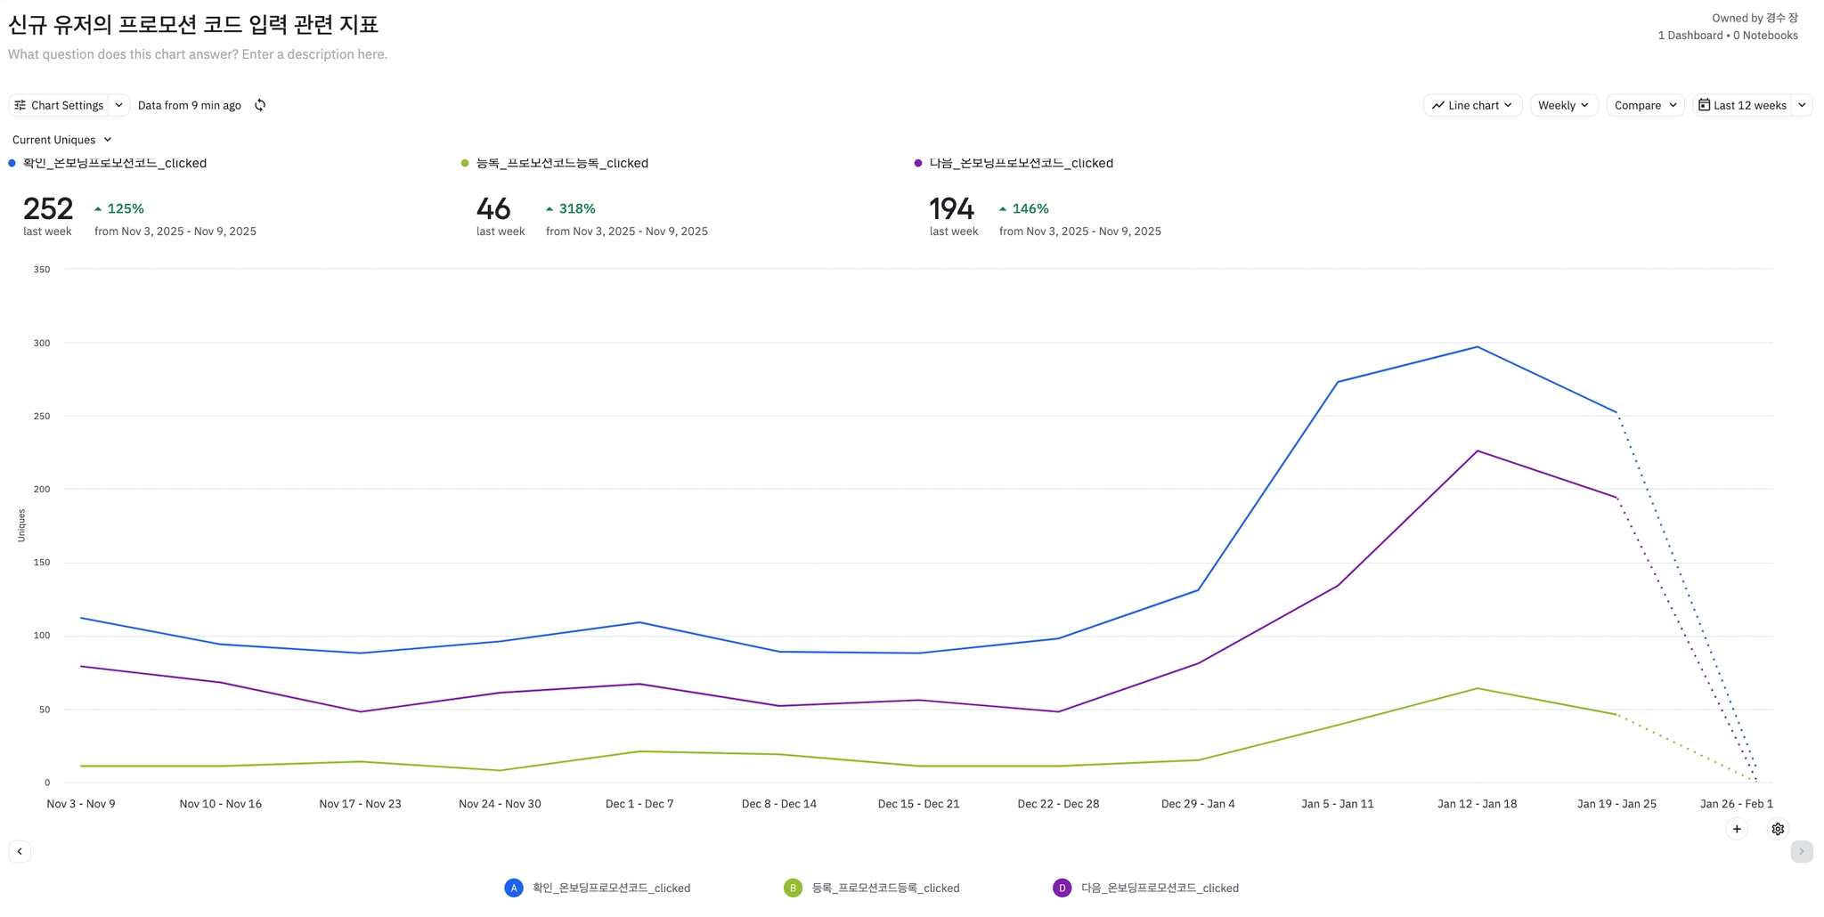
Task: Click the refresh data icon
Action: [x=260, y=105]
